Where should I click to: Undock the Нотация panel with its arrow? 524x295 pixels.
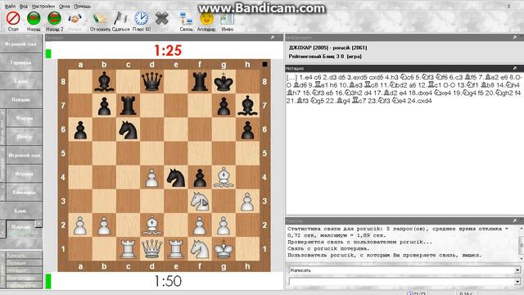(515, 68)
